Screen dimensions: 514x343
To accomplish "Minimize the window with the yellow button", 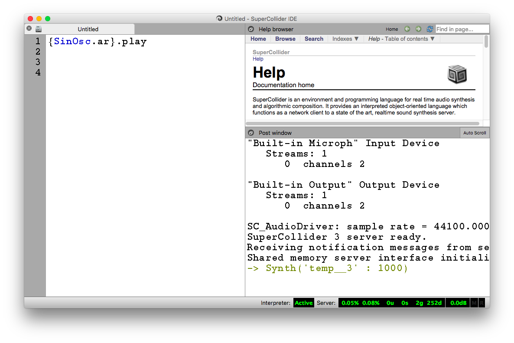I will click(x=39, y=19).
